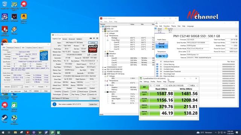This screenshot has height=135, width=241.
Task: Open the GPU-Z hamburger menu icon
Action: pos(97,38)
